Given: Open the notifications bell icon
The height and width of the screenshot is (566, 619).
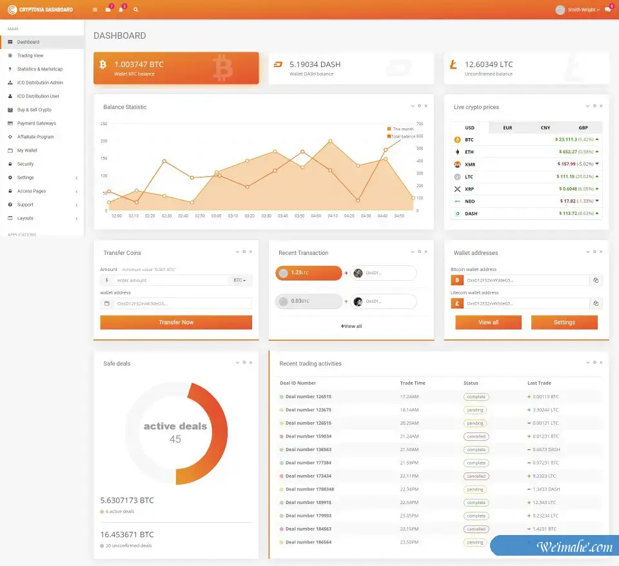Looking at the screenshot, I should [x=121, y=10].
